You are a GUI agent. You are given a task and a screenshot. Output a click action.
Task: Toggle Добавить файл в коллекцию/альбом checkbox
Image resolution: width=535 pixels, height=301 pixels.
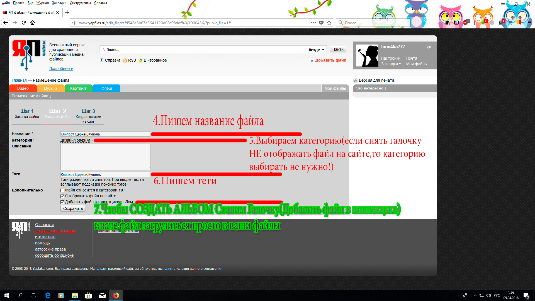(62, 202)
